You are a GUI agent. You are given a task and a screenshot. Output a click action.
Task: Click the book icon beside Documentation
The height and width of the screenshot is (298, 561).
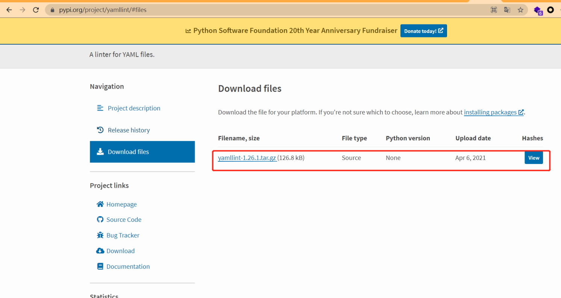click(x=100, y=266)
